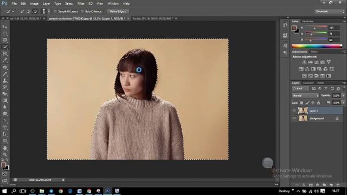The width and height of the screenshot is (347, 195).
Task: Create a new layer from Layers panel bottom
Action: point(331,185)
